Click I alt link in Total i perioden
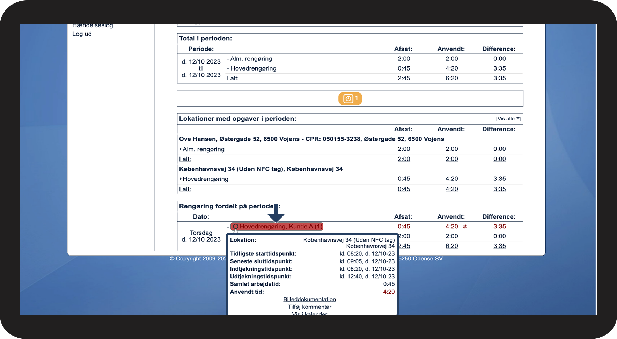This screenshot has height=339, width=617. (x=233, y=78)
